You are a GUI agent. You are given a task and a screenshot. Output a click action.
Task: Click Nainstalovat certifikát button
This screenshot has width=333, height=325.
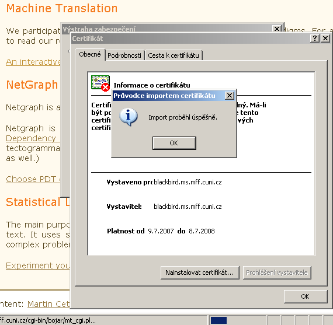[x=200, y=272]
